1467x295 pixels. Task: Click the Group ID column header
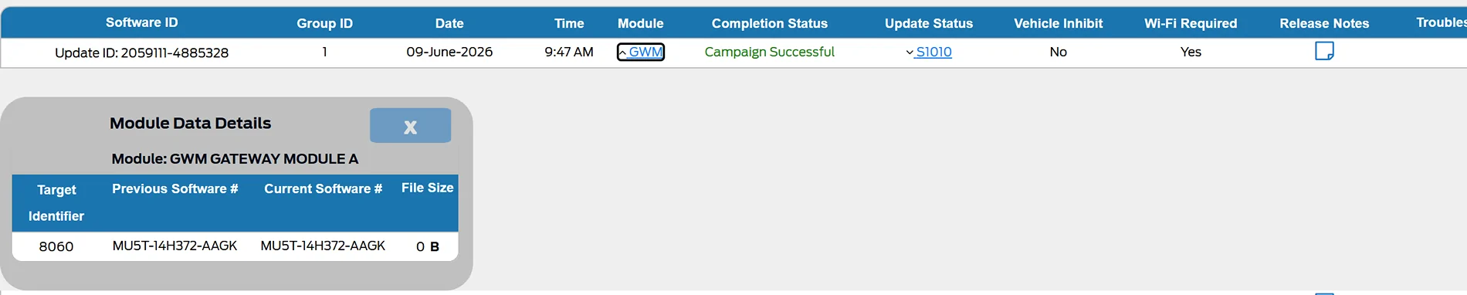(325, 23)
